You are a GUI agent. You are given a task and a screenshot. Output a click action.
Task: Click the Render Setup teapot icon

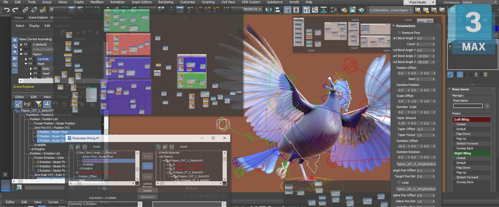[x=344, y=10]
